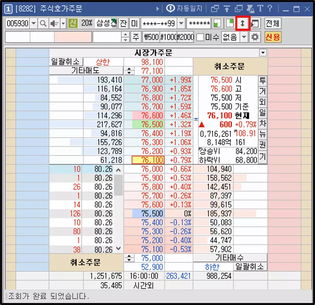The width and height of the screenshot is (315, 305).
Task: Click the always-on-top upload arrow icon
Action: pos(227,9)
